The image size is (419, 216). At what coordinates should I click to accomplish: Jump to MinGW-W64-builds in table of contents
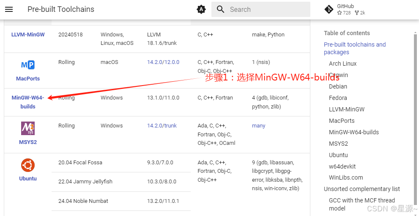pos(354,132)
